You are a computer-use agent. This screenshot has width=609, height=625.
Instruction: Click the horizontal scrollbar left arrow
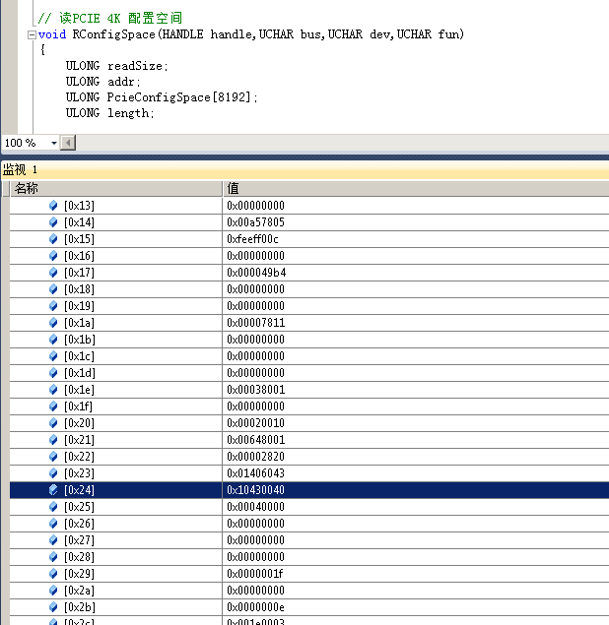pos(68,143)
